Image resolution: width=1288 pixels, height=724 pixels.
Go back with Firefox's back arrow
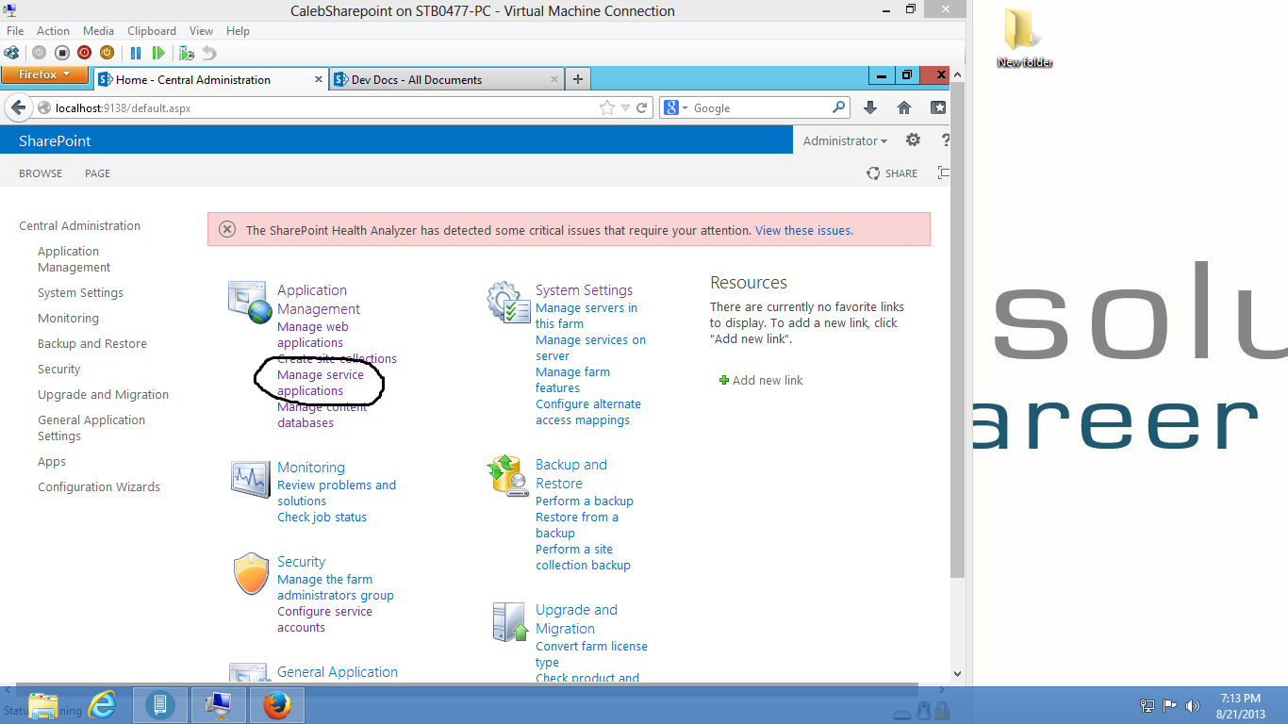click(18, 108)
